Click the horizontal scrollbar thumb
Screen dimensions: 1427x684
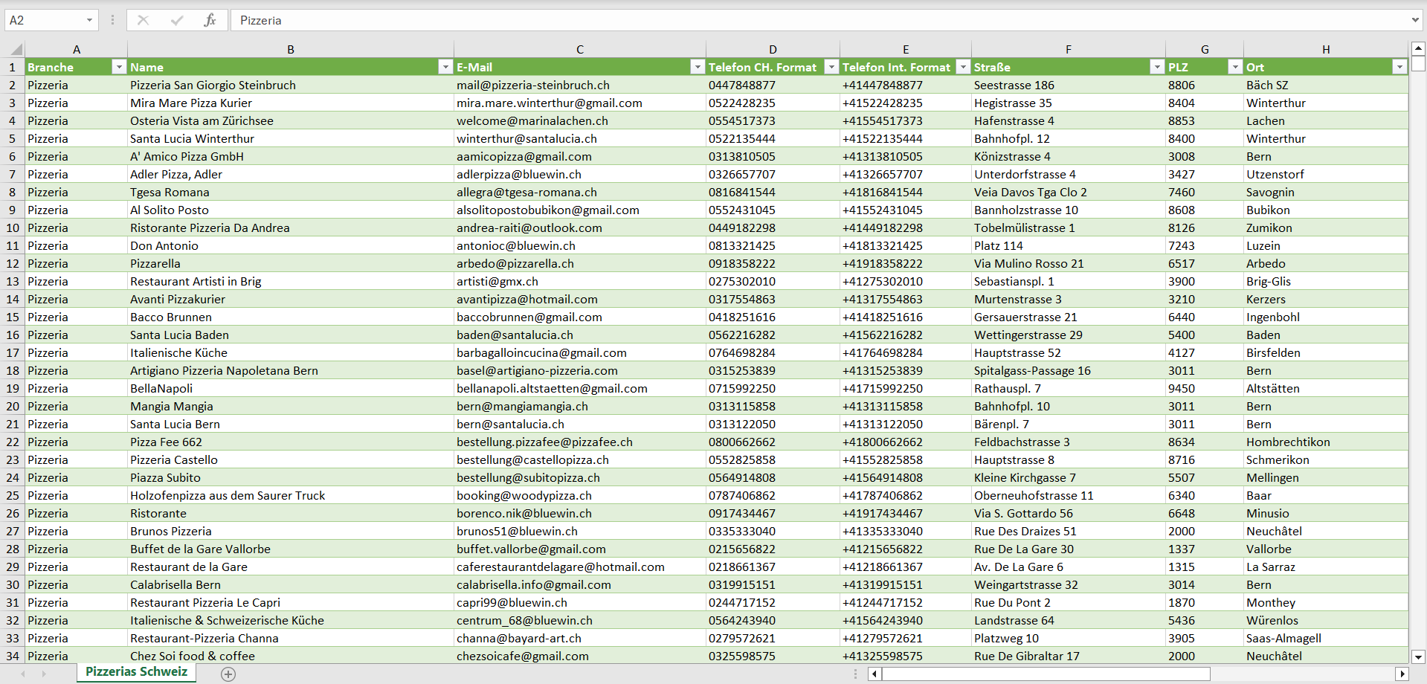coord(1046,674)
